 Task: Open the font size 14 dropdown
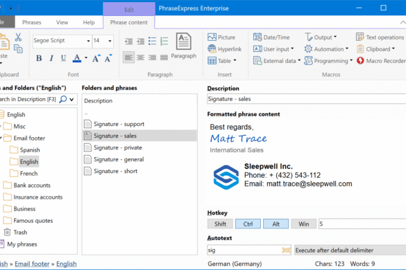point(110,41)
